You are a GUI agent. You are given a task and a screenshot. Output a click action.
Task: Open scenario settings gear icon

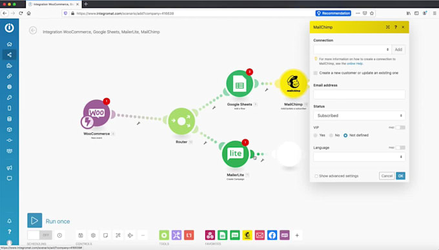93,235
